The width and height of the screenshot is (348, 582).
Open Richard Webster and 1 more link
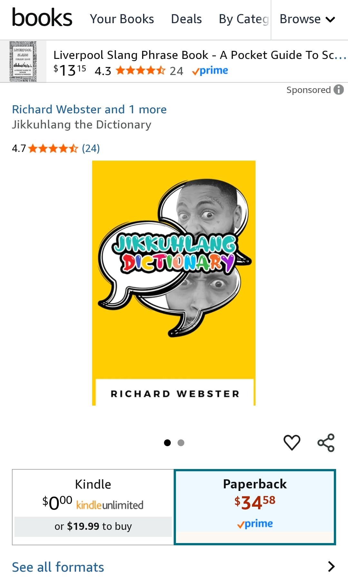coord(89,109)
